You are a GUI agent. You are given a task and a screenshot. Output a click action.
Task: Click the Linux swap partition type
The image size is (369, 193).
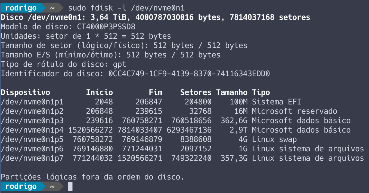tap(274, 139)
